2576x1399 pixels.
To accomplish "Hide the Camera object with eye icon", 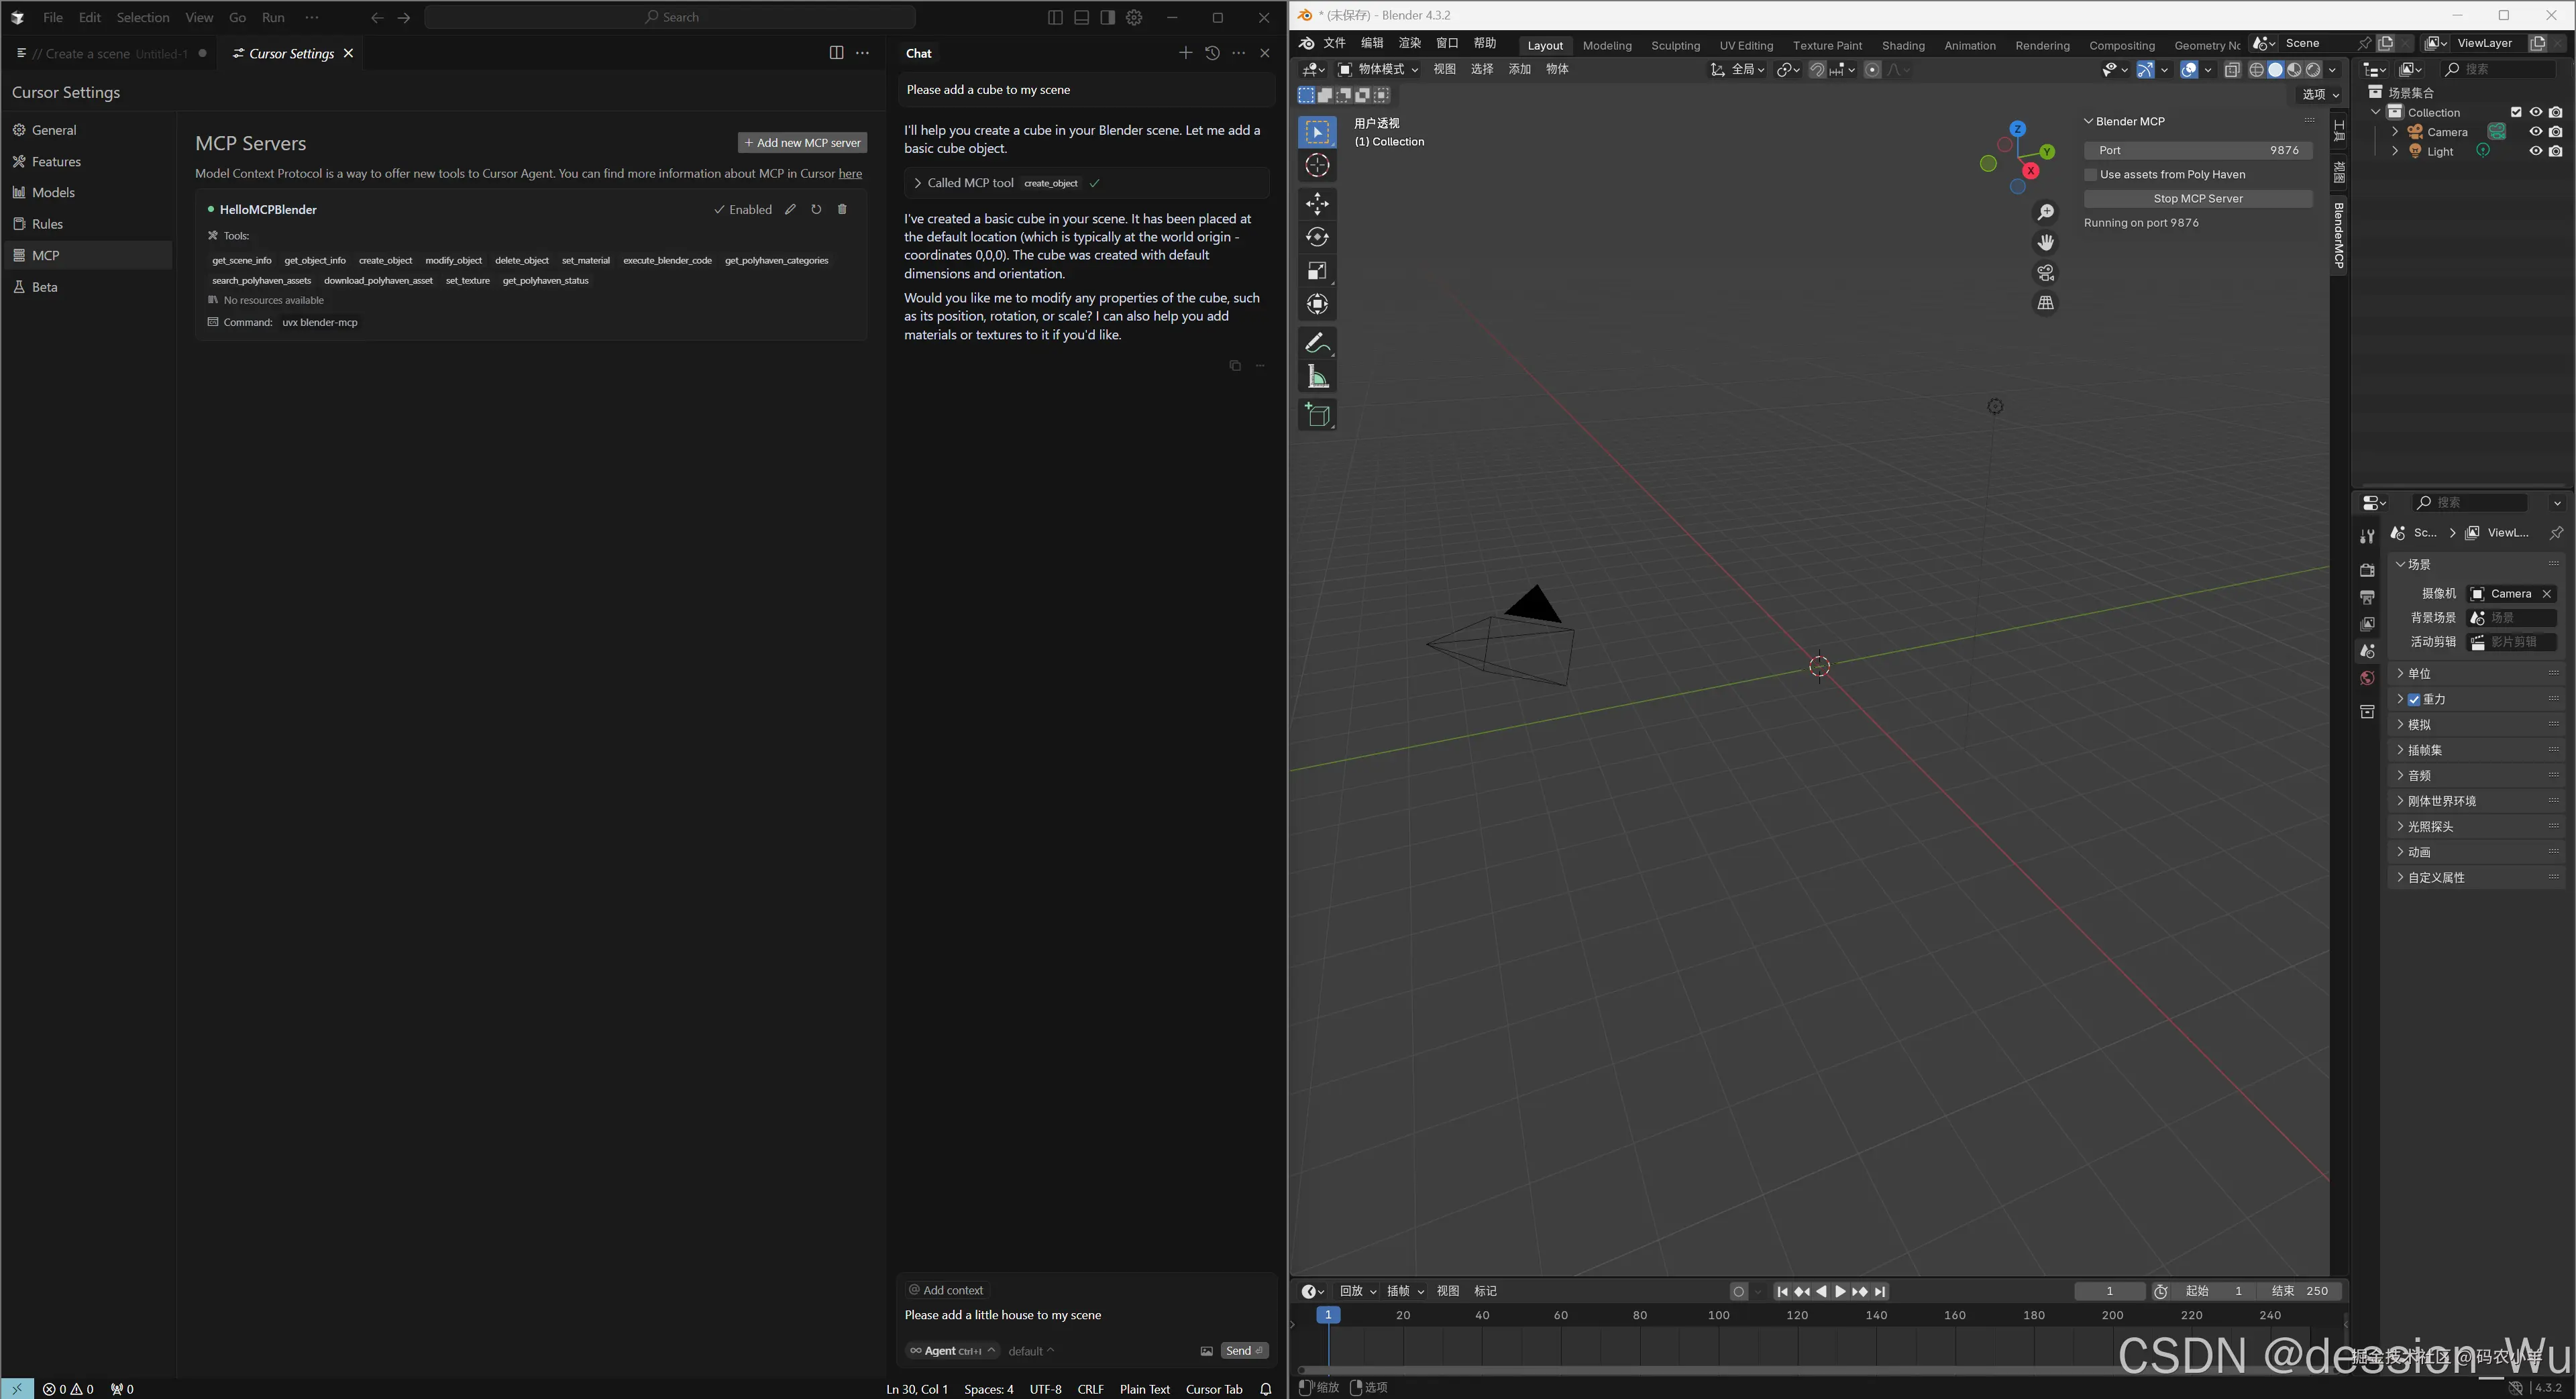I will (2535, 132).
